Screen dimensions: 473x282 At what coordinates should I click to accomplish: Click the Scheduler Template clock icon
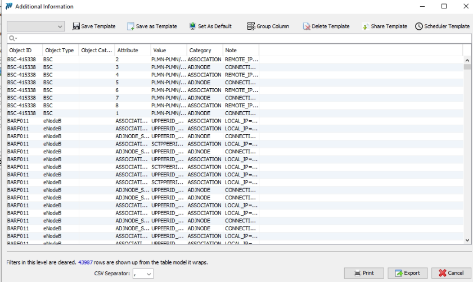coord(419,26)
